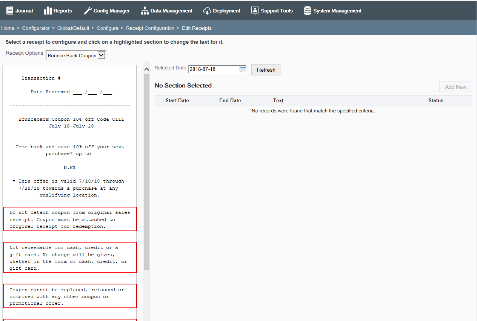Navigate to Receipt Configuration breadcrumb link
Screen dimensions: 477x321
pyautogui.click(x=150, y=28)
